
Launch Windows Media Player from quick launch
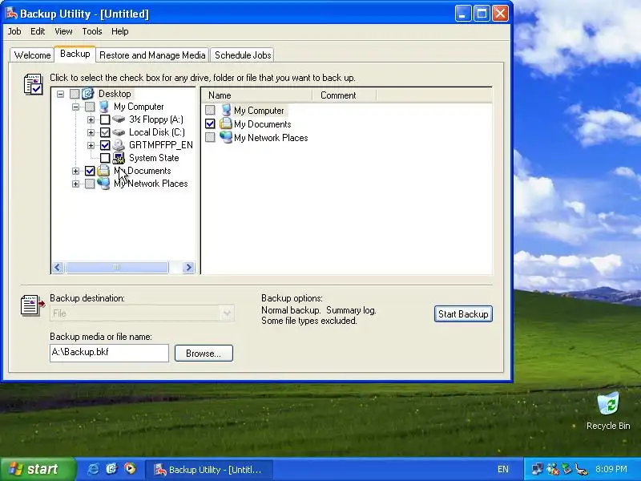(130, 469)
